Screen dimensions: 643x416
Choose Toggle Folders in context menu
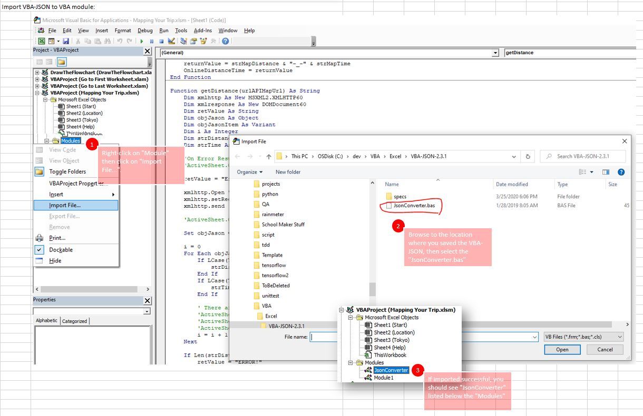pos(76,171)
